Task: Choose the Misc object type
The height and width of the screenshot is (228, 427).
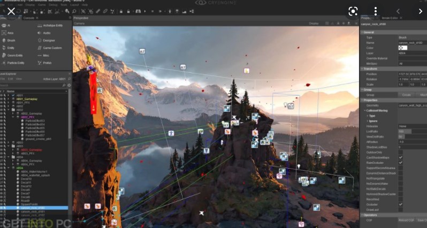Action: [43, 55]
